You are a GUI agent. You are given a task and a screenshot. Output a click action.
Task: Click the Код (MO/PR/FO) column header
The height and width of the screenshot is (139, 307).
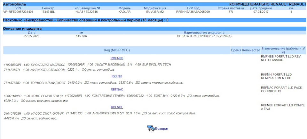click(117, 50)
